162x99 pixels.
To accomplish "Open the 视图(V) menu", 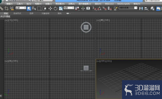I will coord(38,4).
